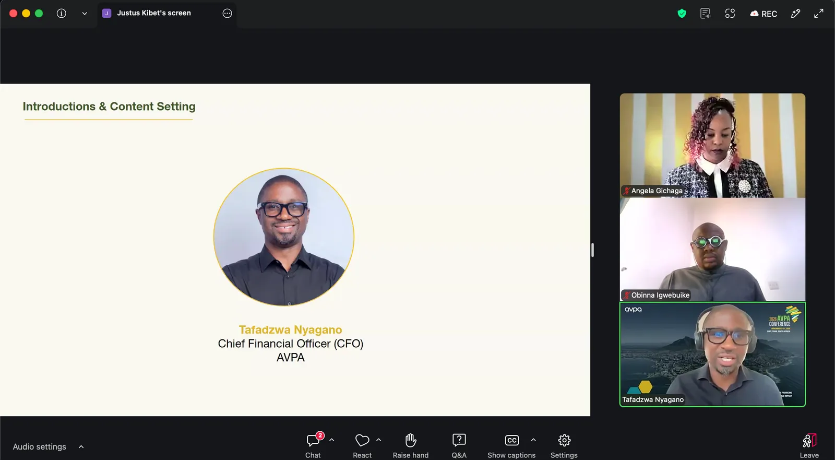Open the apps view icon
Image resolution: width=835 pixels, height=460 pixels.
click(x=730, y=14)
